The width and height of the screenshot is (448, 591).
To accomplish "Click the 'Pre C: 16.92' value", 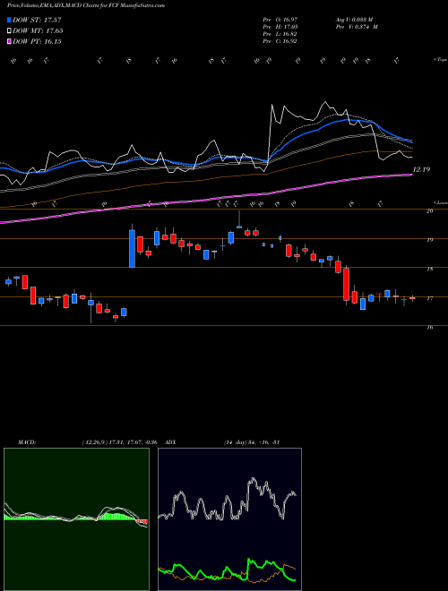I will 281,41.
